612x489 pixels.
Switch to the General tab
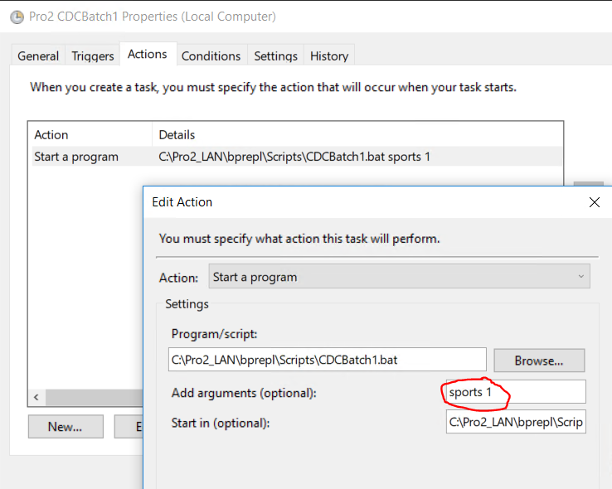[38, 56]
